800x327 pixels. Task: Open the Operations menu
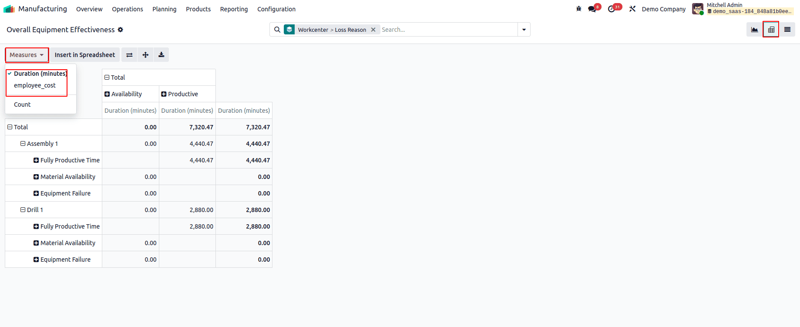pos(128,9)
